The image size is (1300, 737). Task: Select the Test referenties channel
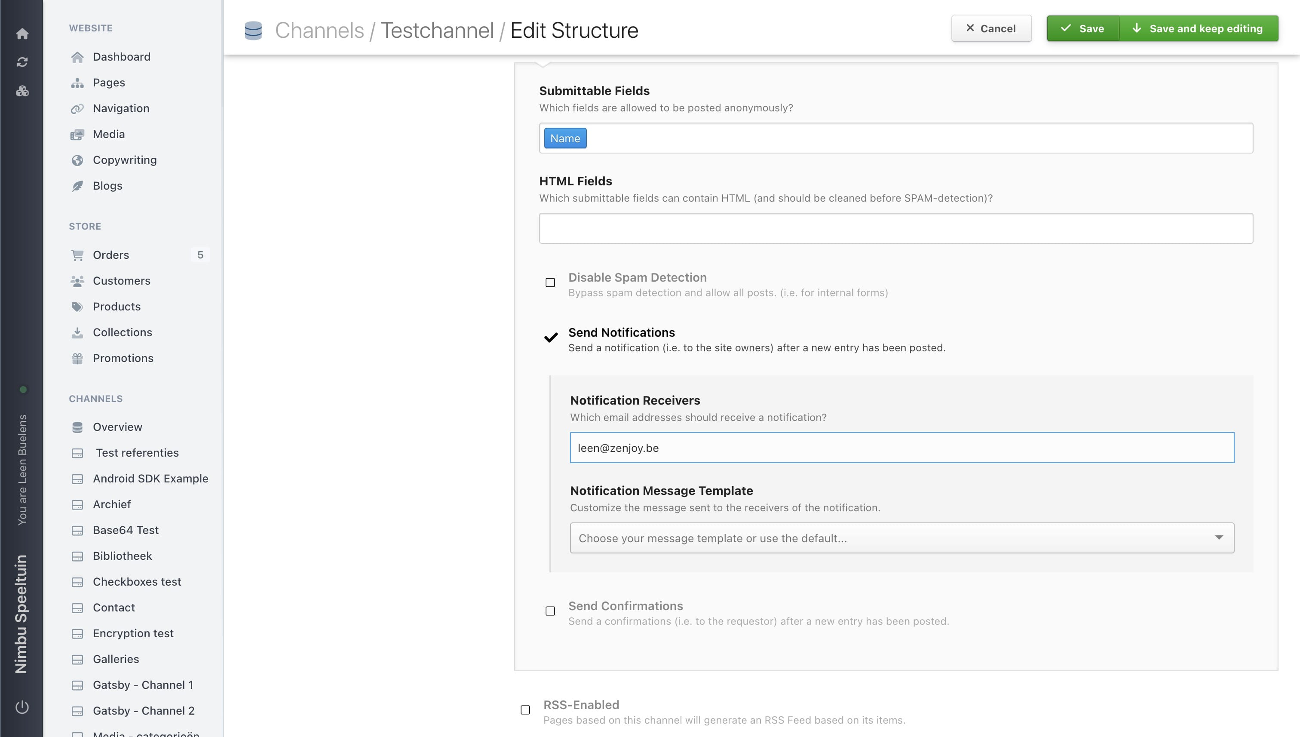point(137,453)
